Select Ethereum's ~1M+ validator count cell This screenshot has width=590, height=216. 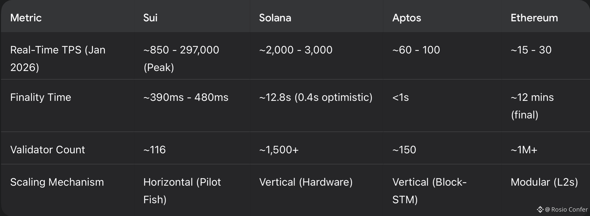tap(524, 150)
